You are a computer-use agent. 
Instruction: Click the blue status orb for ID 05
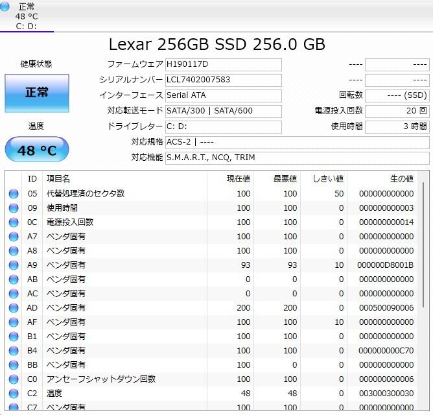14,194
